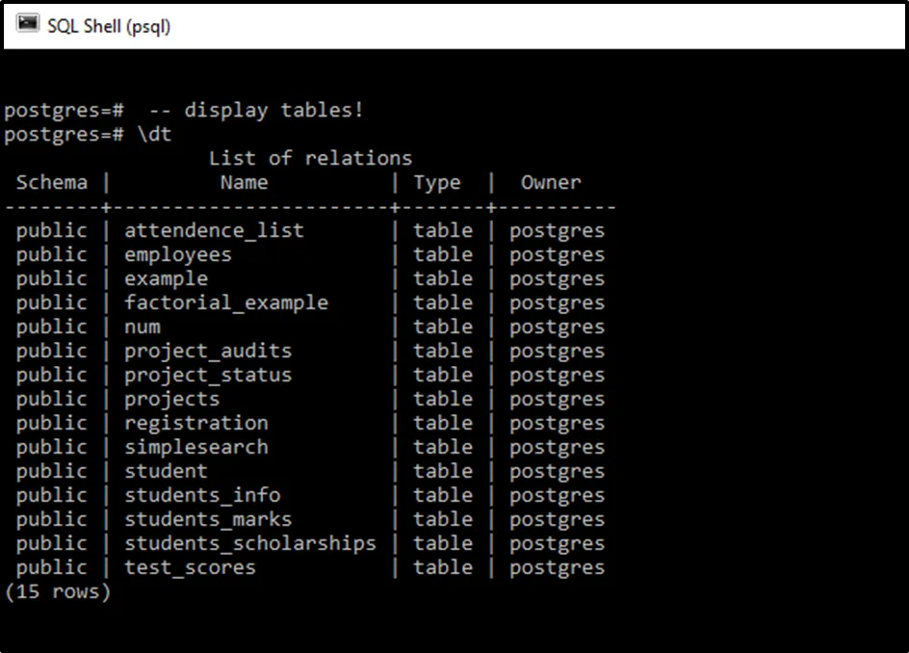This screenshot has width=909, height=653.
Task: Click the students_info table name
Action: pos(202,496)
